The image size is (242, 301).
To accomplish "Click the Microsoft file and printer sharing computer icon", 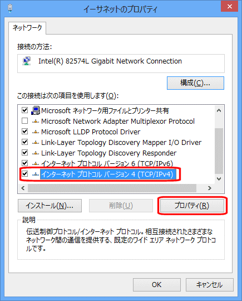I will (x=36, y=110).
